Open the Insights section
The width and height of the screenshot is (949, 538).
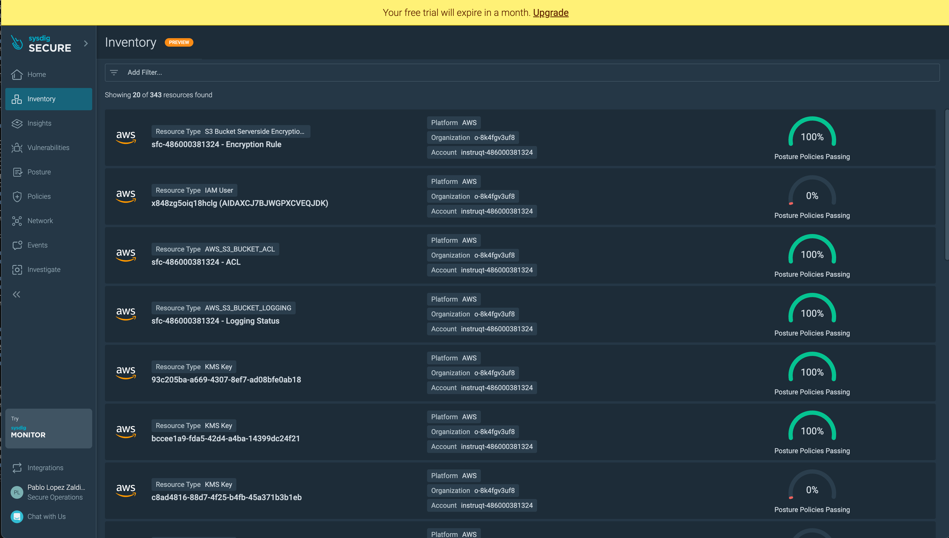pyautogui.click(x=49, y=124)
